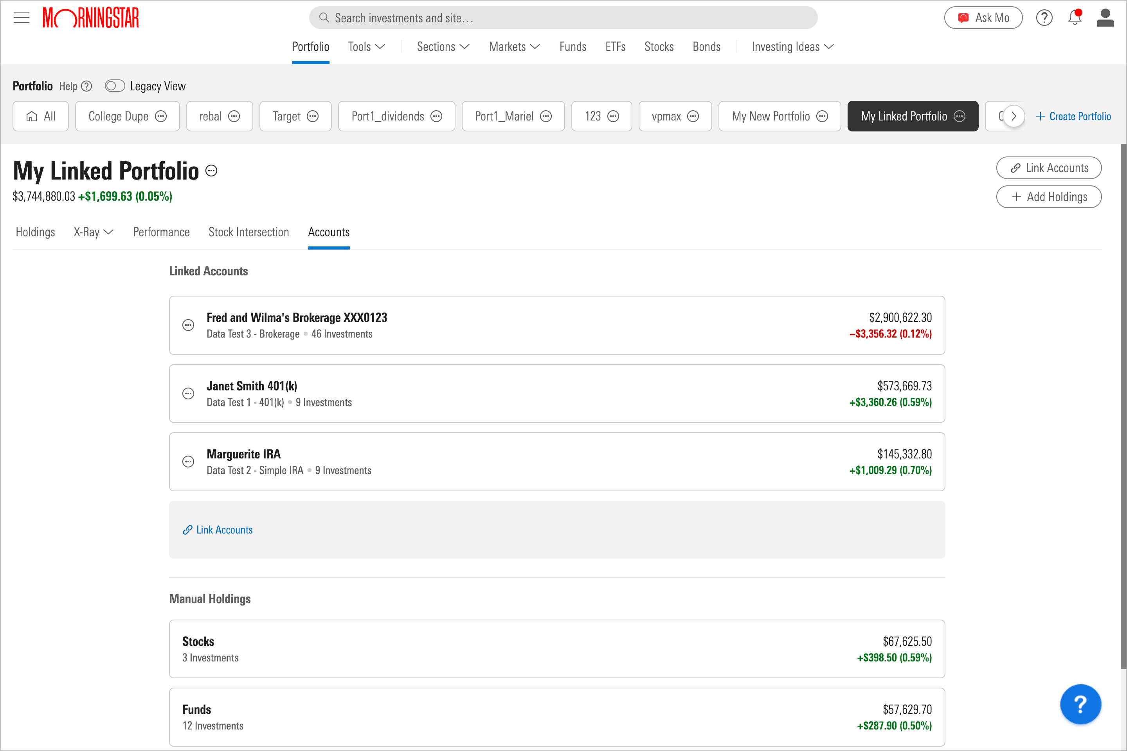
Task: Open options menu for Marguerite IRA account
Action: pos(188,461)
